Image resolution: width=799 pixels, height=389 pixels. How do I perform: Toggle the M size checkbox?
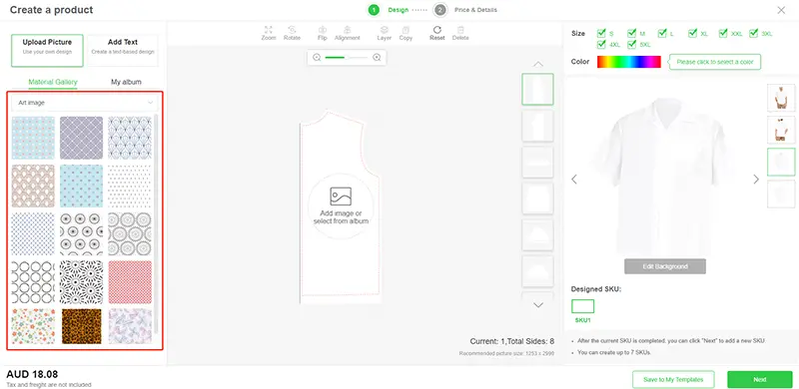pyautogui.click(x=632, y=33)
